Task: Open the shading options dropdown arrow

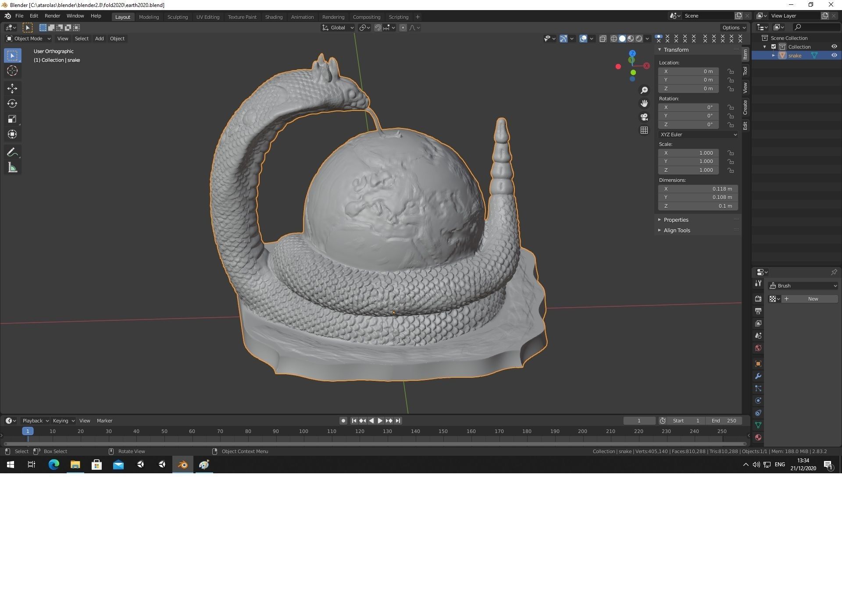Action: coord(647,39)
